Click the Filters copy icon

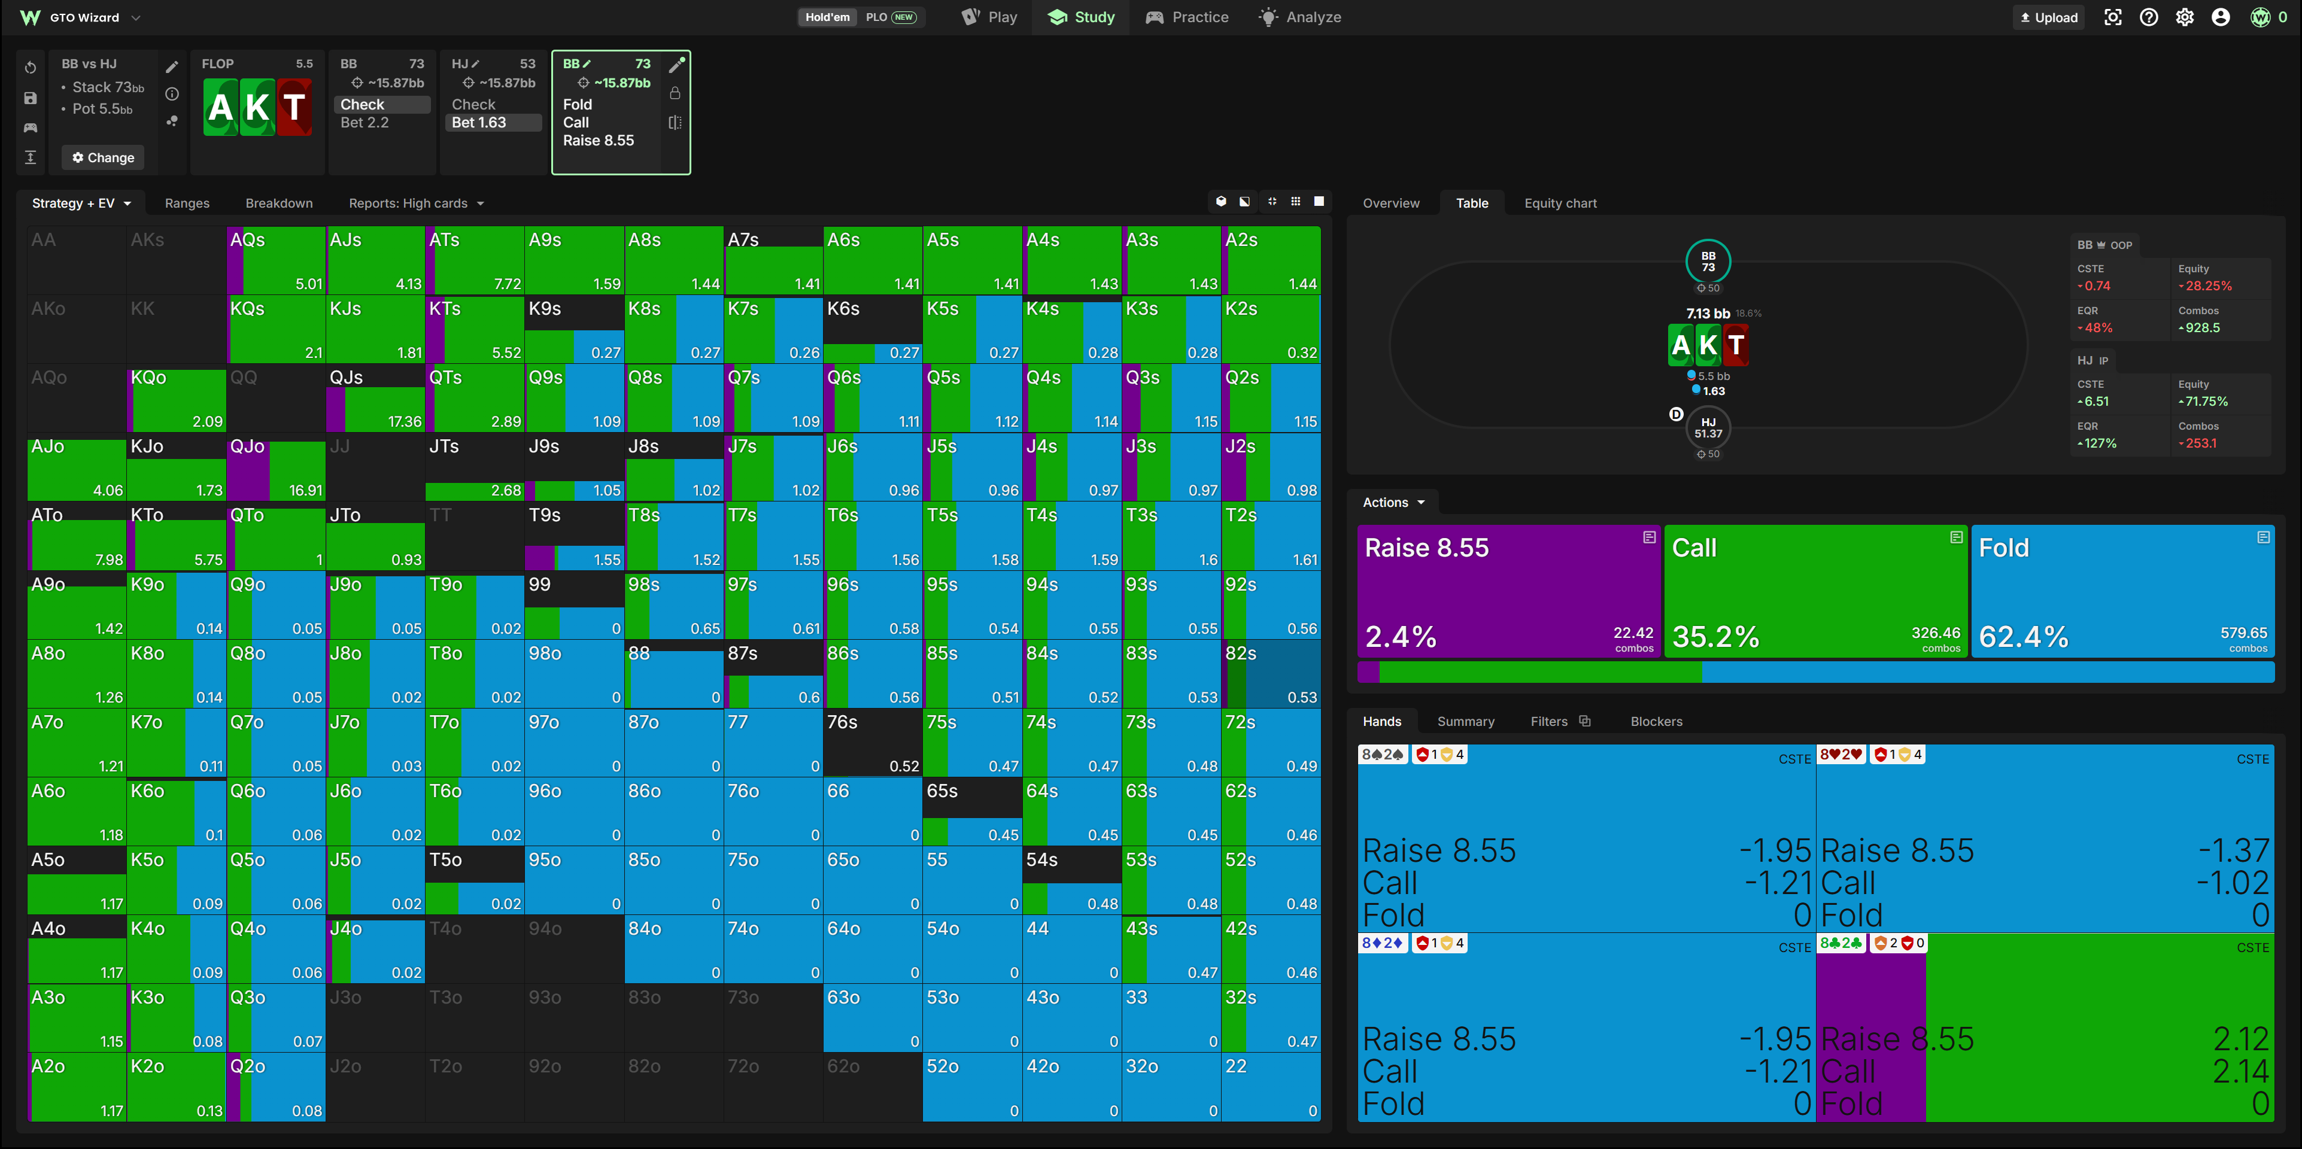[1584, 721]
